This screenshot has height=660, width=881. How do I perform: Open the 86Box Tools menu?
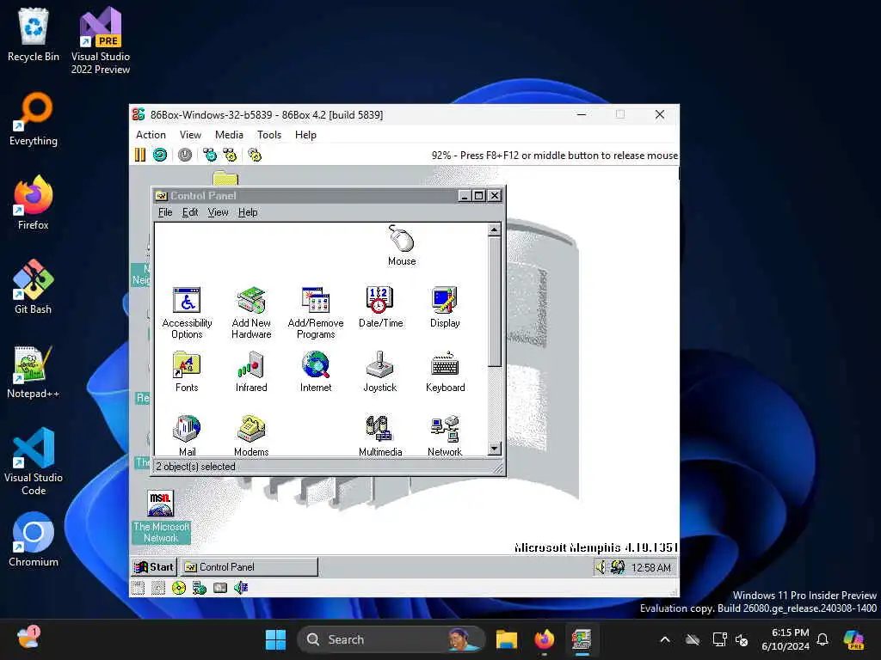269,135
